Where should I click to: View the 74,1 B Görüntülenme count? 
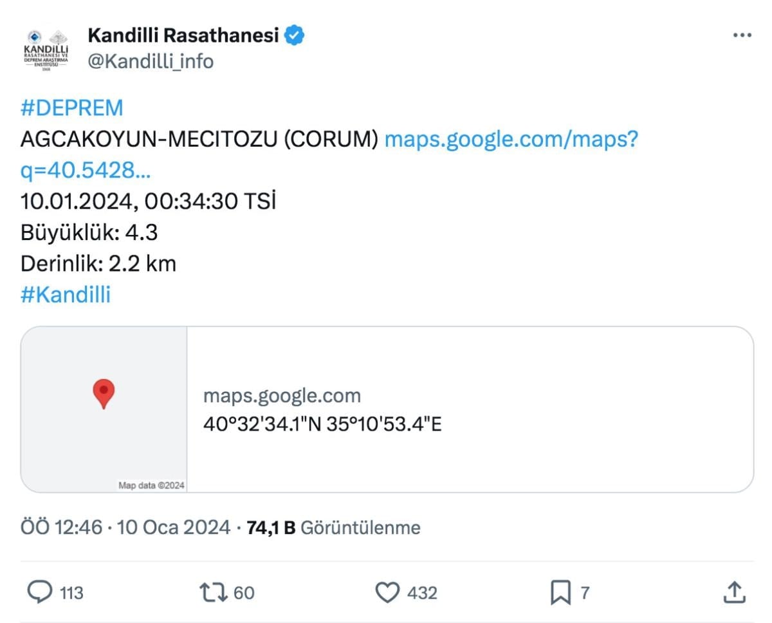pyautogui.click(x=333, y=528)
